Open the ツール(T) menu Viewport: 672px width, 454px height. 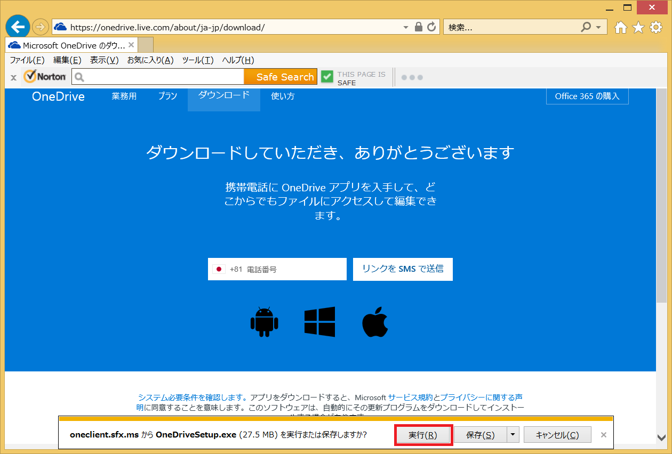tap(198, 60)
